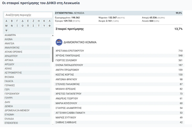Screen dimensions: 192x128
Task: Click the region list scrollbar thumb
Action: 53,54
